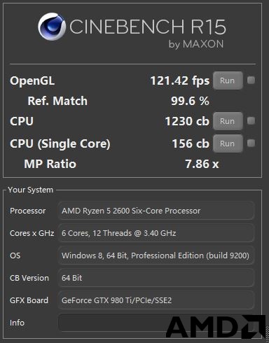Toggle the CPU Single Core checkbox
Image resolution: width=269 pixels, height=343 pixels.
tap(251, 143)
